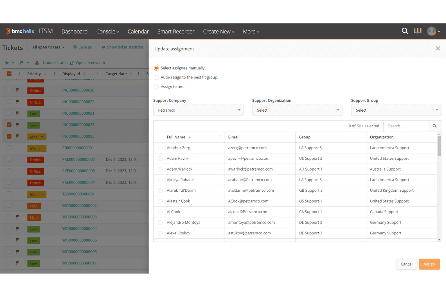This screenshot has height=297, width=446.
Task: Click the eye icon for ticket statistics
Action: [x=103, y=47]
